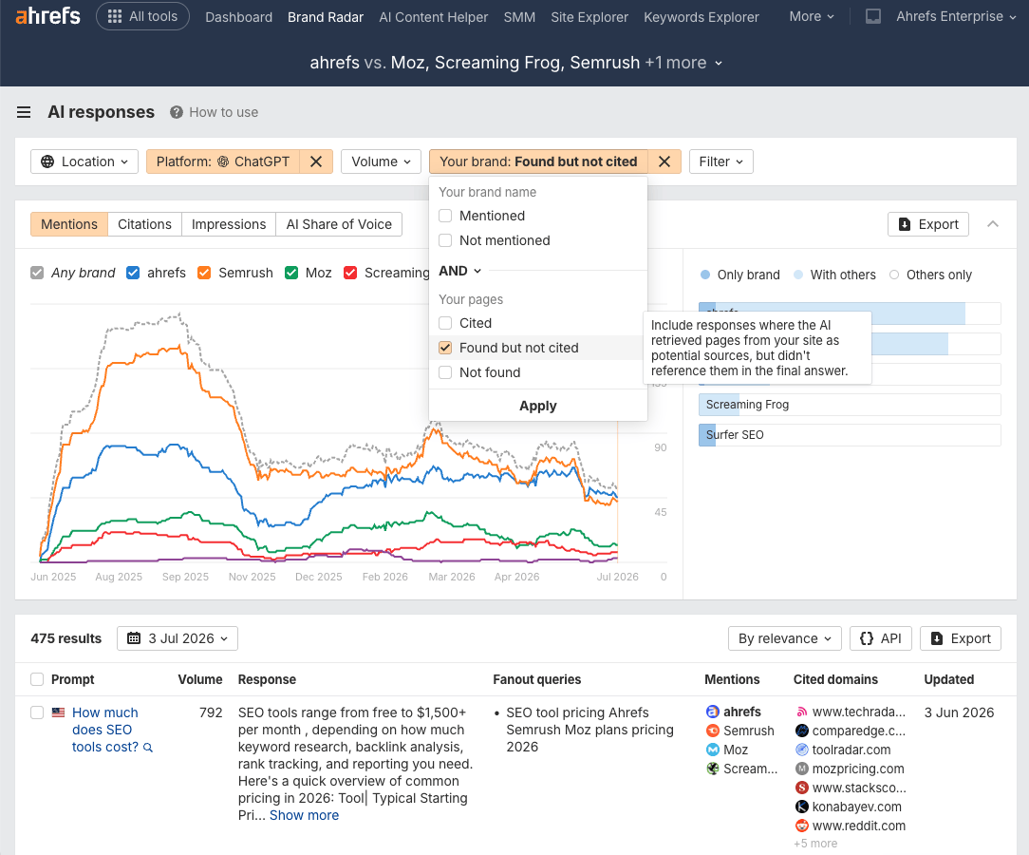Click the API button

click(x=880, y=639)
